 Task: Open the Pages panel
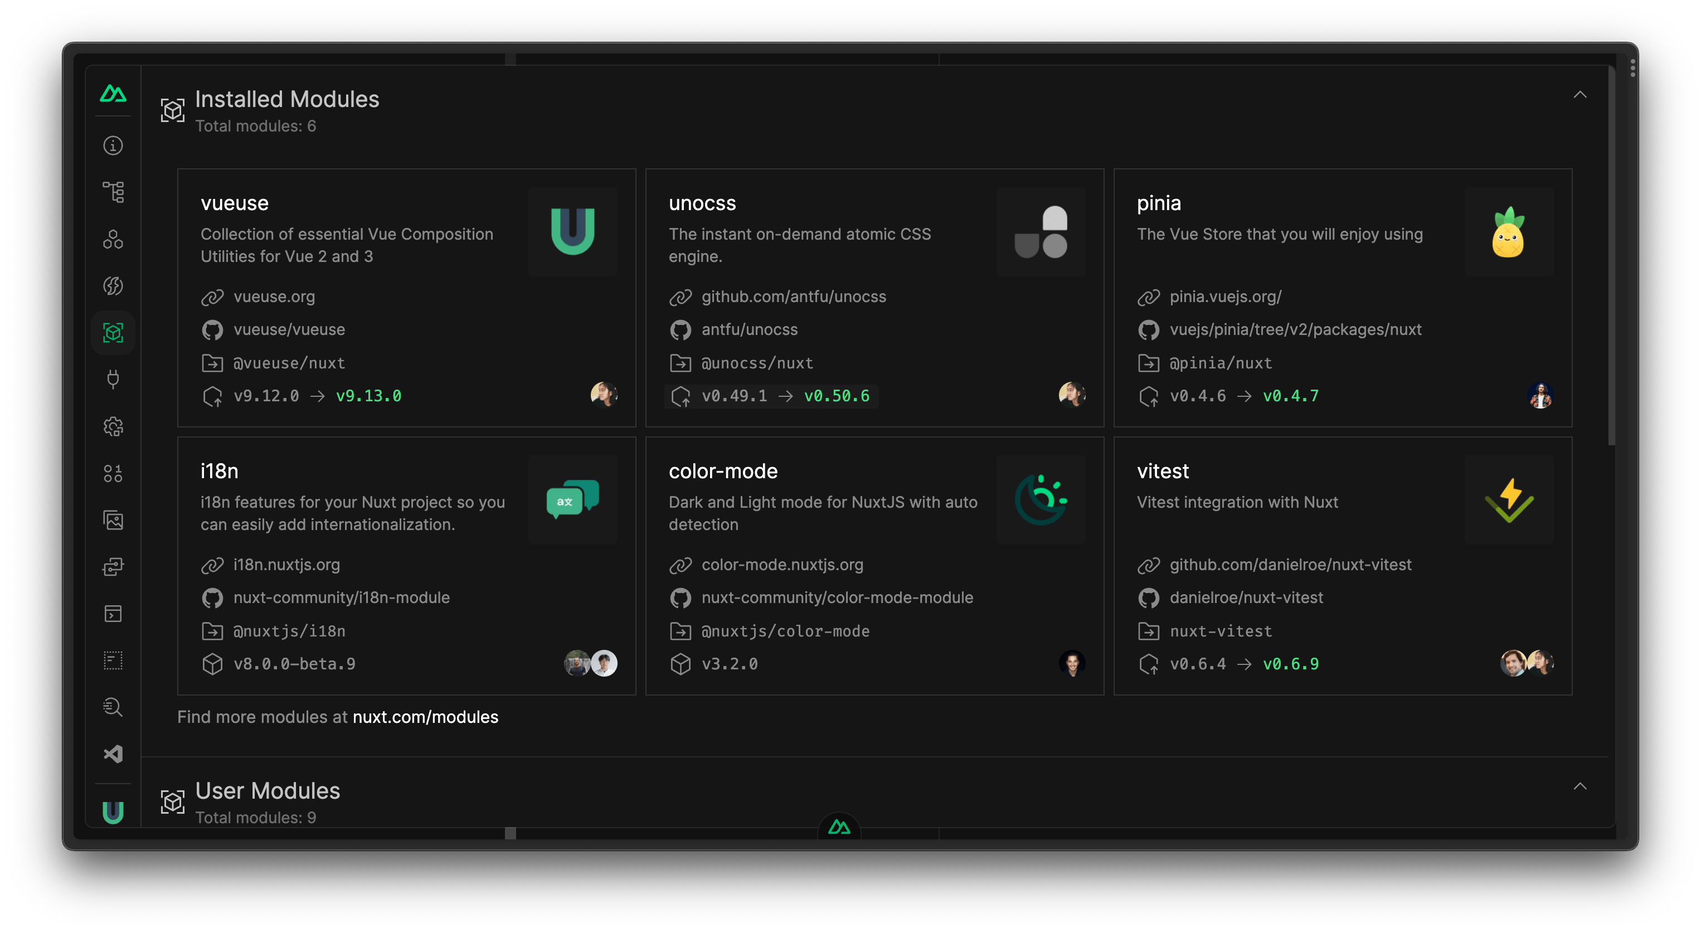(x=113, y=192)
